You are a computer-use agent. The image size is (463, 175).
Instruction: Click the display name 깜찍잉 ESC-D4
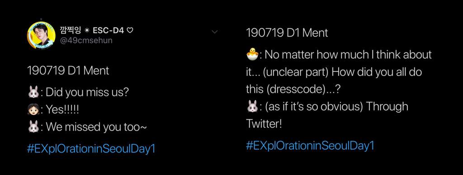[x=97, y=30]
